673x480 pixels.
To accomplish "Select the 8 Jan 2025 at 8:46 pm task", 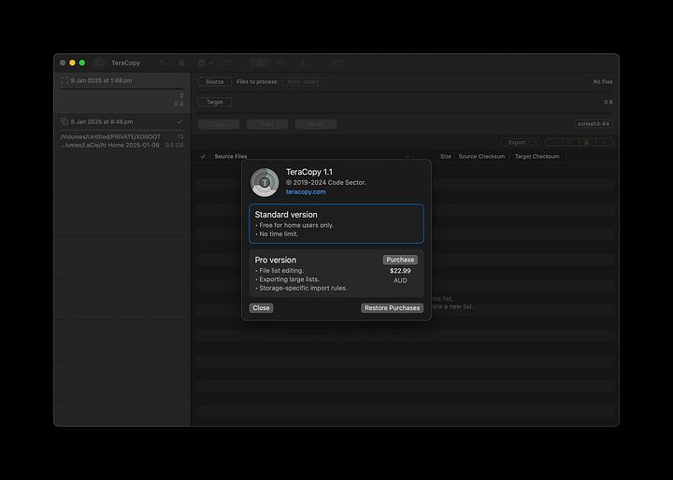I will pyautogui.click(x=122, y=134).
